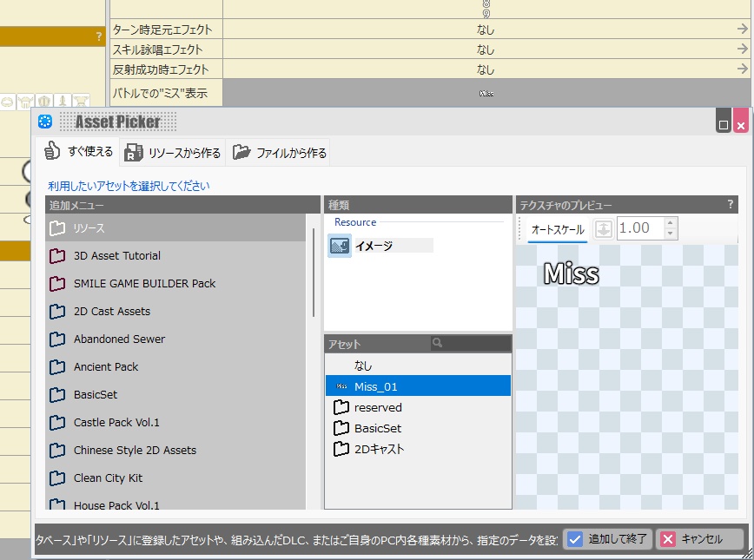Viewport: 754px width, 560px height.
Task: Click the 2Dキャスト folder icon
Action: [341, 449]
